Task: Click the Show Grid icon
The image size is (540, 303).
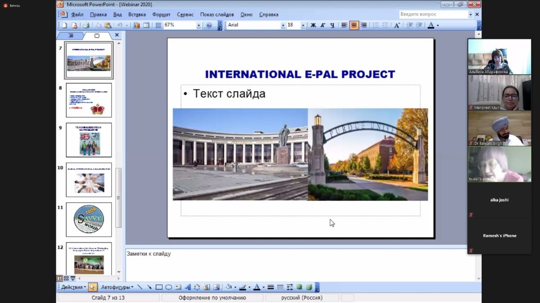Action: [158, 25]
